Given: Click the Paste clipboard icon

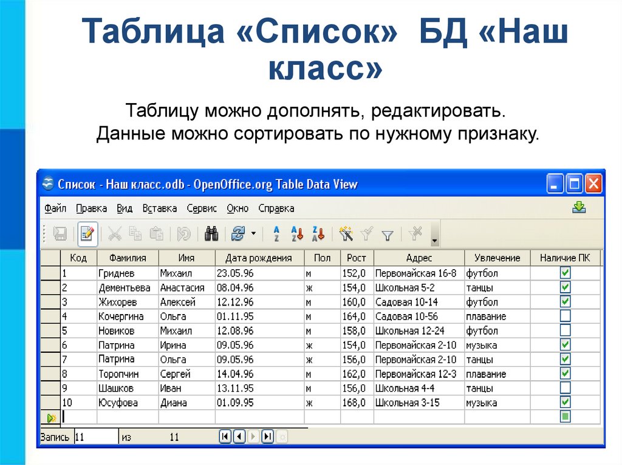Looking at the screenshot, I should [156, 234].
